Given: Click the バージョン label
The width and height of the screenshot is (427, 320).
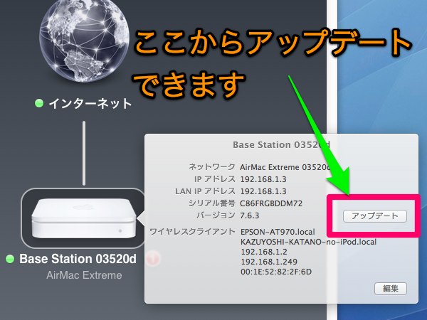Looking at the screenshot, I should [216, 215].
